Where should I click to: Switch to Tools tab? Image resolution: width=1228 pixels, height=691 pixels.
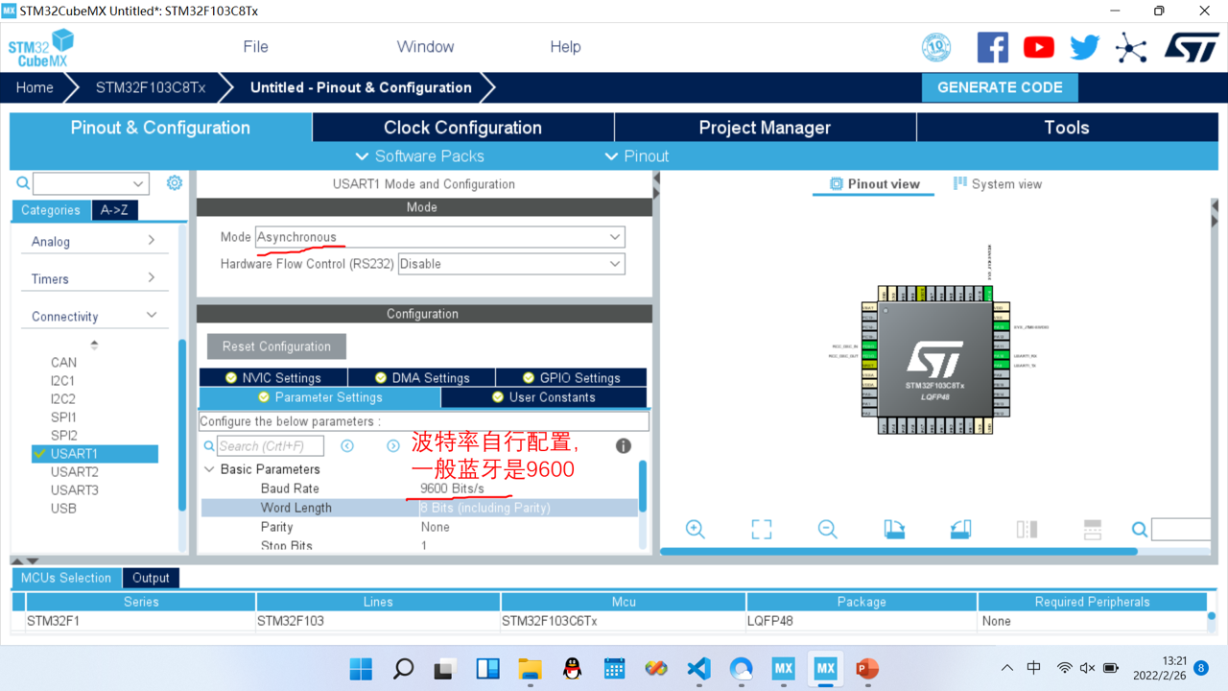1067,128
